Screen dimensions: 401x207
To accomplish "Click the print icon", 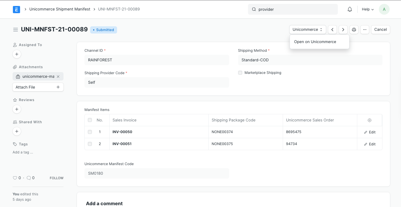I will [x=354, y=29].
